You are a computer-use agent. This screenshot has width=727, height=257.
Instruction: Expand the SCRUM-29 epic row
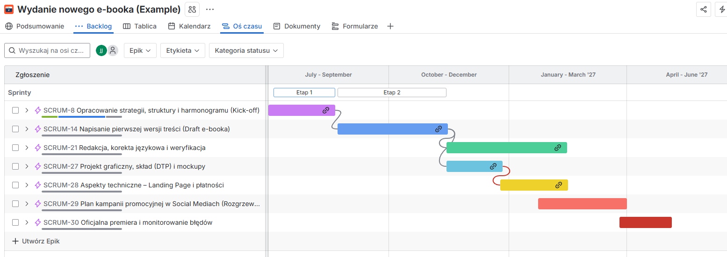(x=27, y=204)
